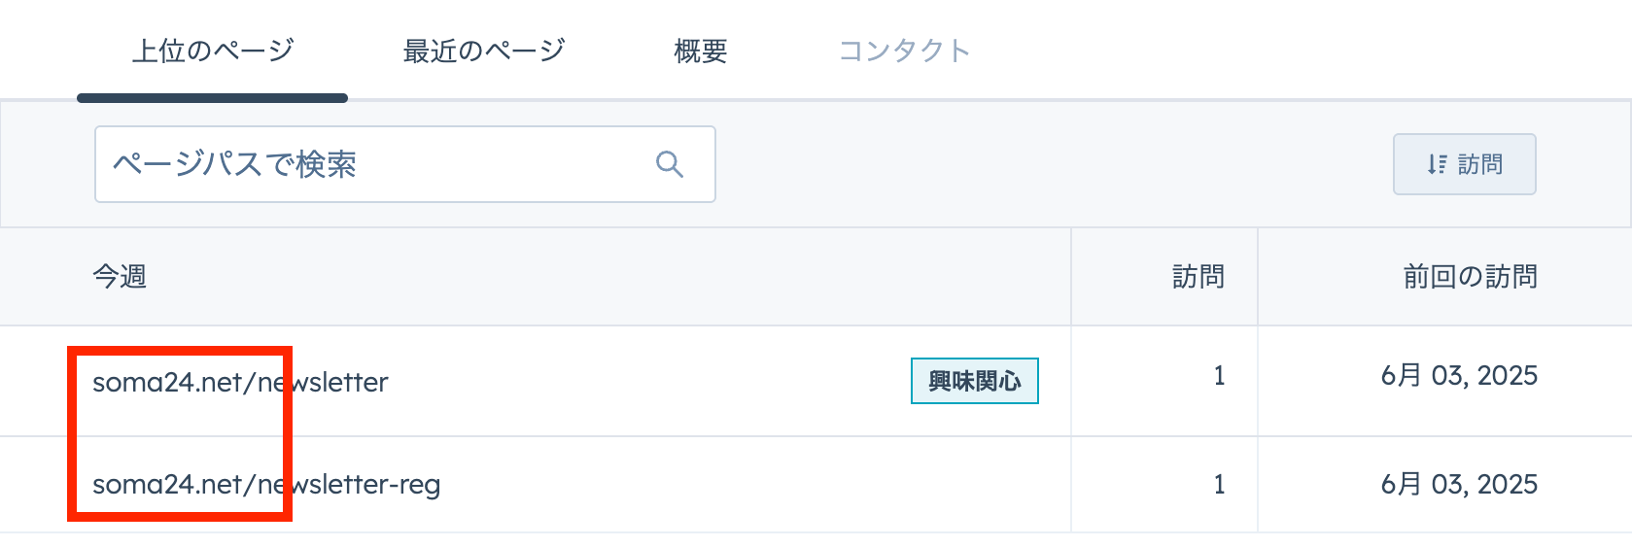This screenshot has width=1632, height=547.
Task: Click last visit date for newsletter-reg row
Action: [1459, 485]
